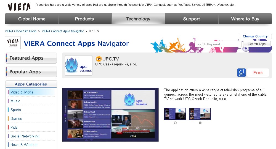The width and height of the screenshot is (276, 149).
Task: Click the VIERA Connect logo badge
Action: click(13, 43)
